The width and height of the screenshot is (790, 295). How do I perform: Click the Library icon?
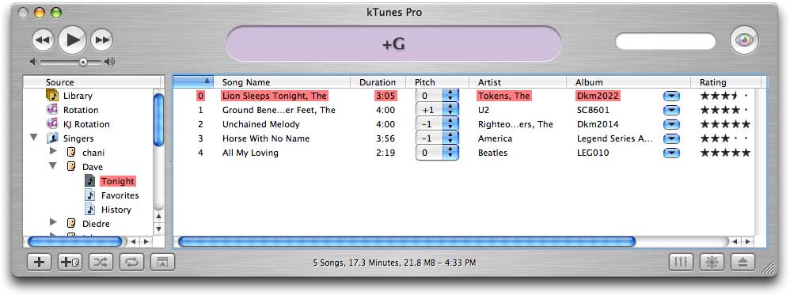point(52,95)
